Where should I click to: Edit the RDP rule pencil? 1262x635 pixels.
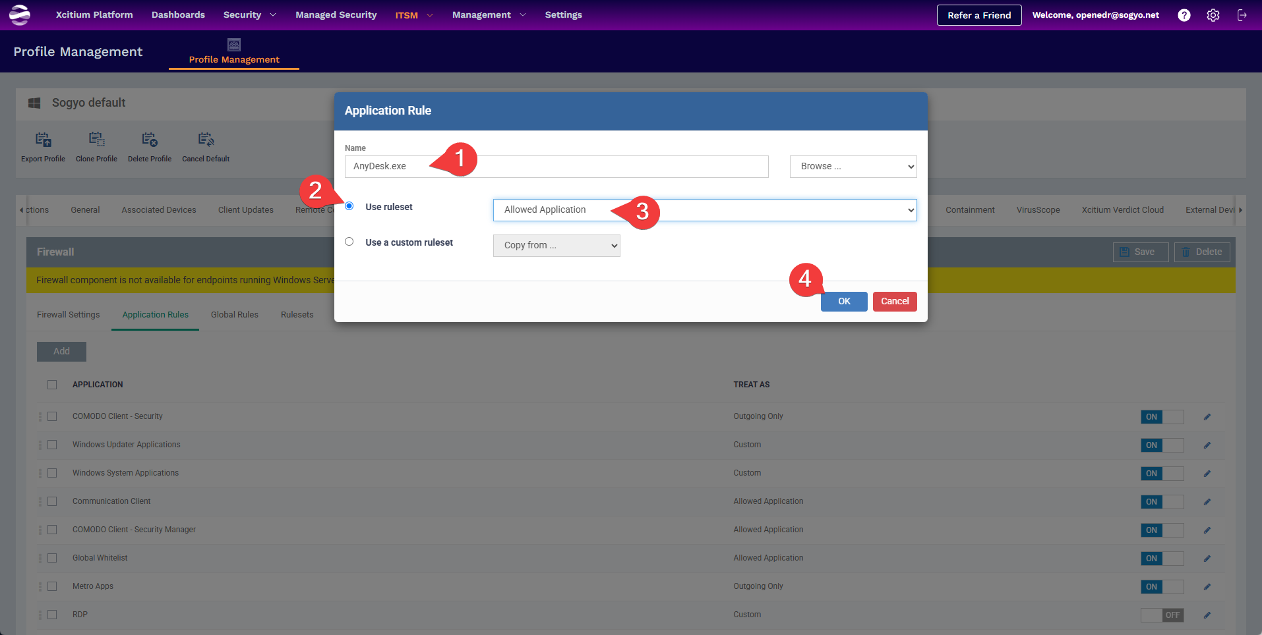pyautogui.click(x=1207, y=615)
